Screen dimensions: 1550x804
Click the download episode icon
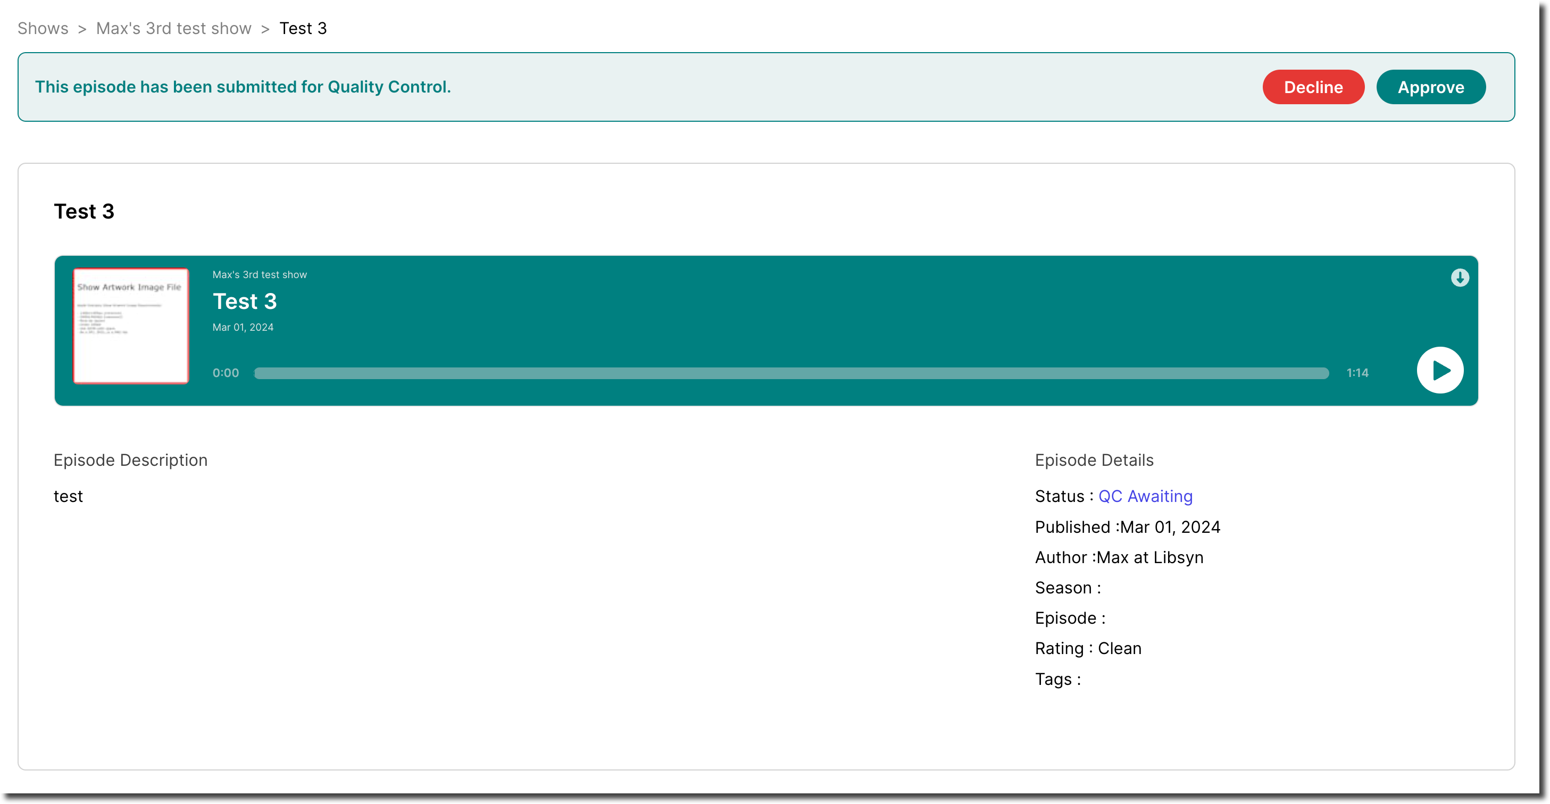pyautogui.click(x=1459, y=277)
